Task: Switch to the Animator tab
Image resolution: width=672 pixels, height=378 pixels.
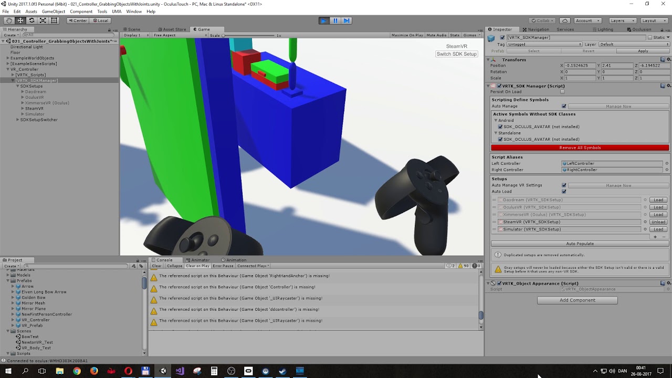Action: point(197,260)
